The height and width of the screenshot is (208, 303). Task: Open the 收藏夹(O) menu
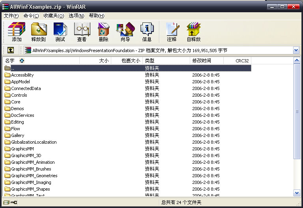(54, 16)
